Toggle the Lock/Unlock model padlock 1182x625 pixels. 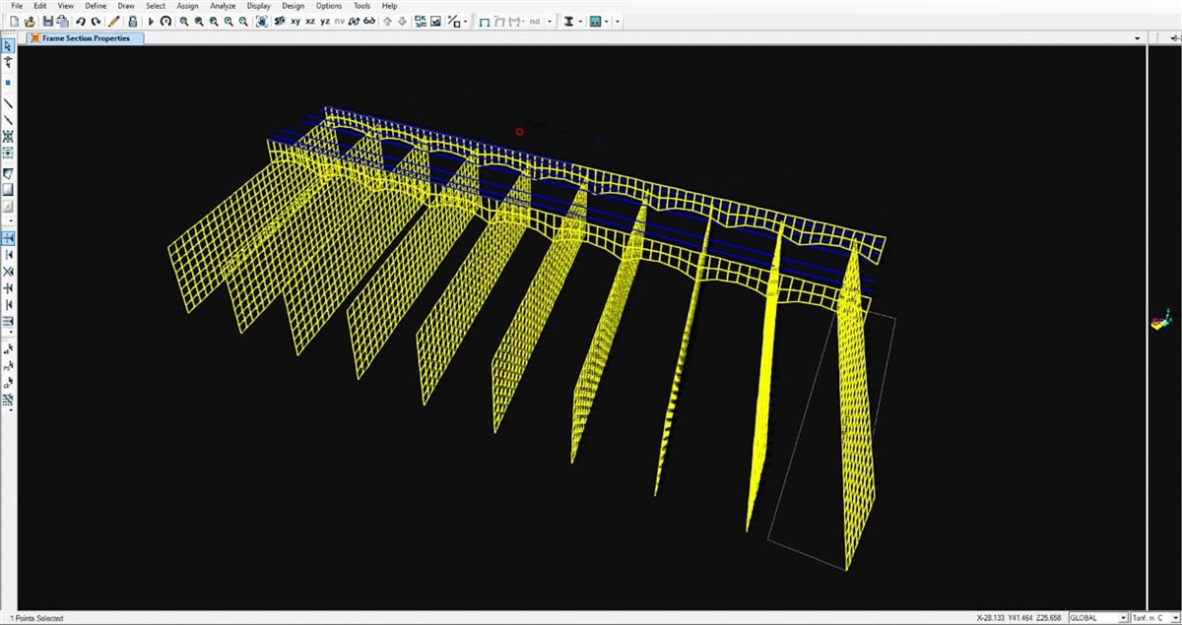132,21
